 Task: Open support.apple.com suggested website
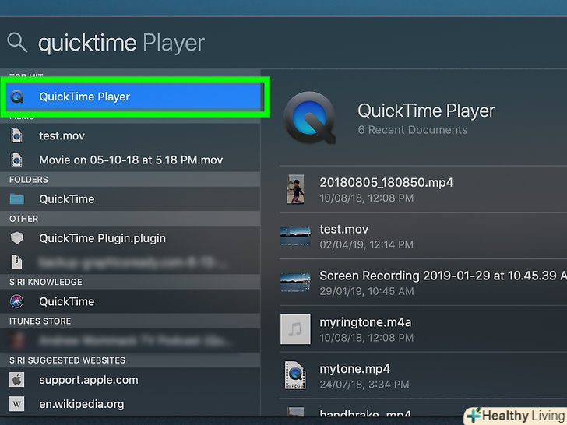(x=130, y=380)
